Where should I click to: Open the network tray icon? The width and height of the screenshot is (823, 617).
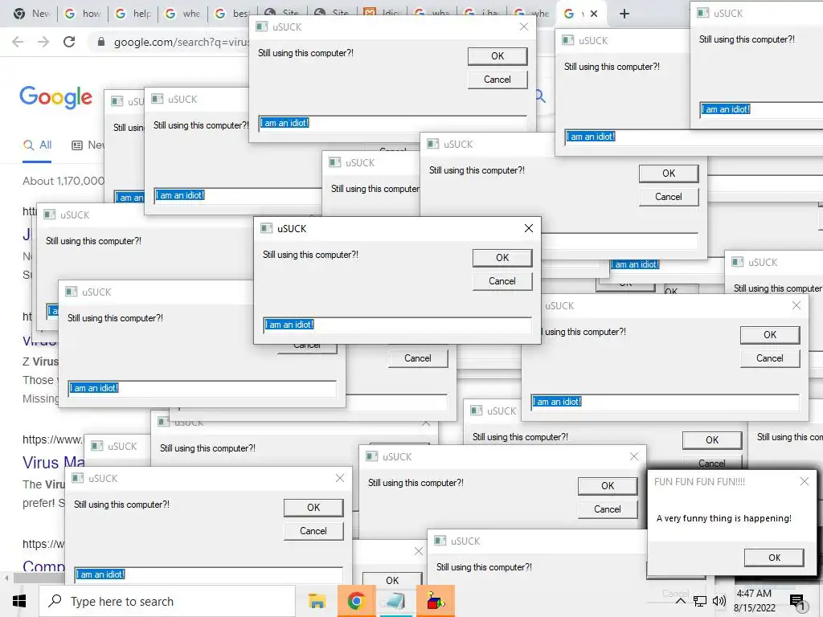[x=700, y=601]
